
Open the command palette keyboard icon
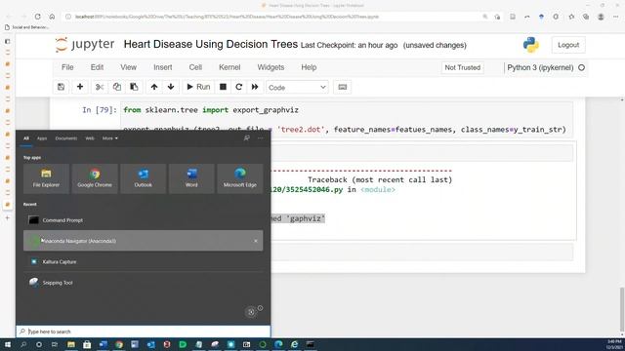click(343, 87)
